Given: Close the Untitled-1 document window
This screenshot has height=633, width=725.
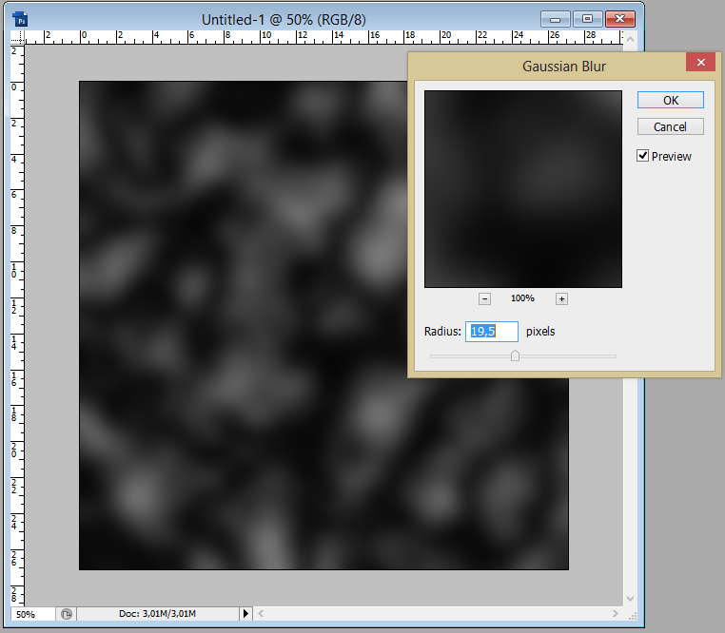Looking at the screenshot, I should pyautogui.click(x=620, y=19).
